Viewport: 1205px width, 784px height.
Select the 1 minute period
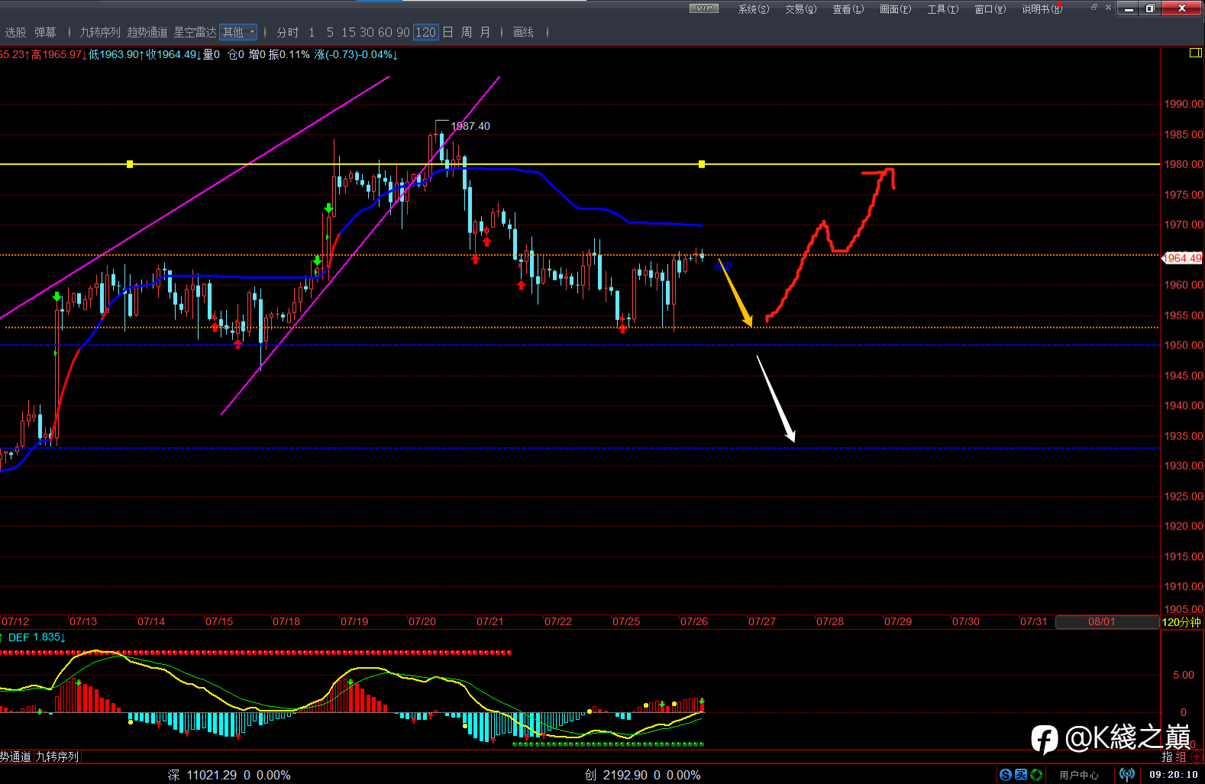[312, 32]
